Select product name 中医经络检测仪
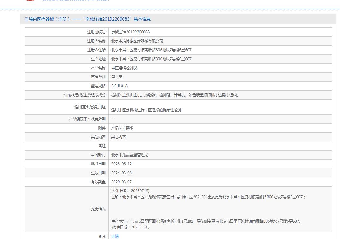This screenshot has width=340, height=239. (x=124, y=68)
